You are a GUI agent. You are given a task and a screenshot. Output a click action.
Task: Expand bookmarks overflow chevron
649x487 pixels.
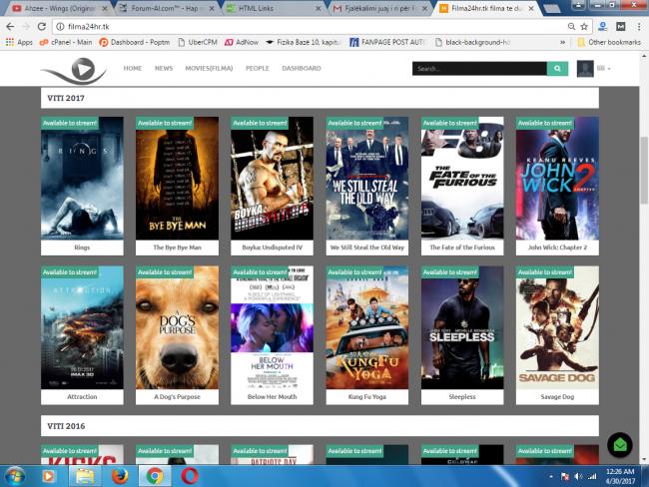pos(562,42)
